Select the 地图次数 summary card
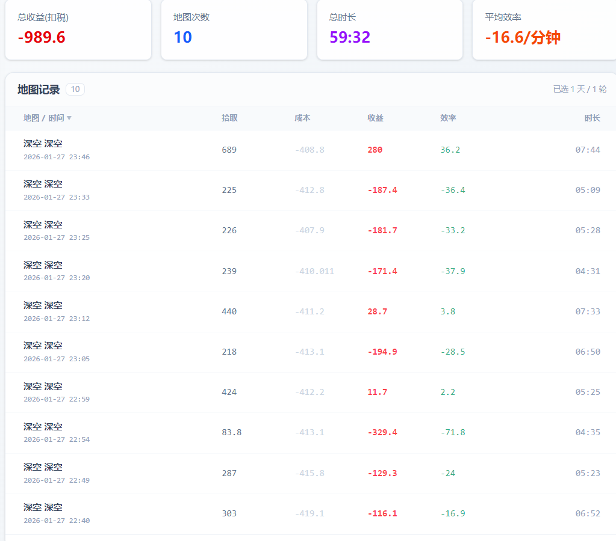 (x=234, y=29)
